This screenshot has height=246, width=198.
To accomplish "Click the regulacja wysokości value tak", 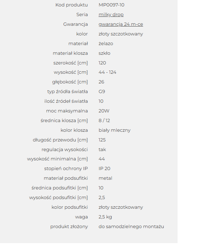I will click(102, 150).
